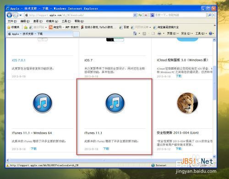This screenshot has height=179, width=229.
Task: Open the iTunes 11.1 music-note icon in red box
Action: [x=115, y=103]
